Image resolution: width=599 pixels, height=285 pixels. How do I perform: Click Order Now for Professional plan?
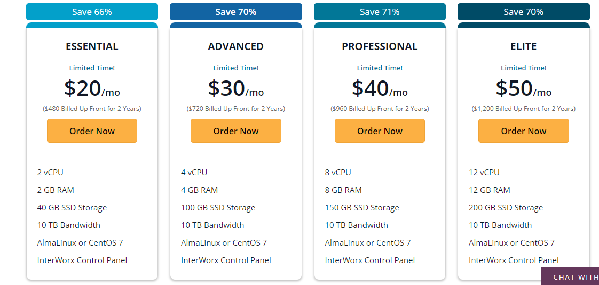tap(380, 131)
